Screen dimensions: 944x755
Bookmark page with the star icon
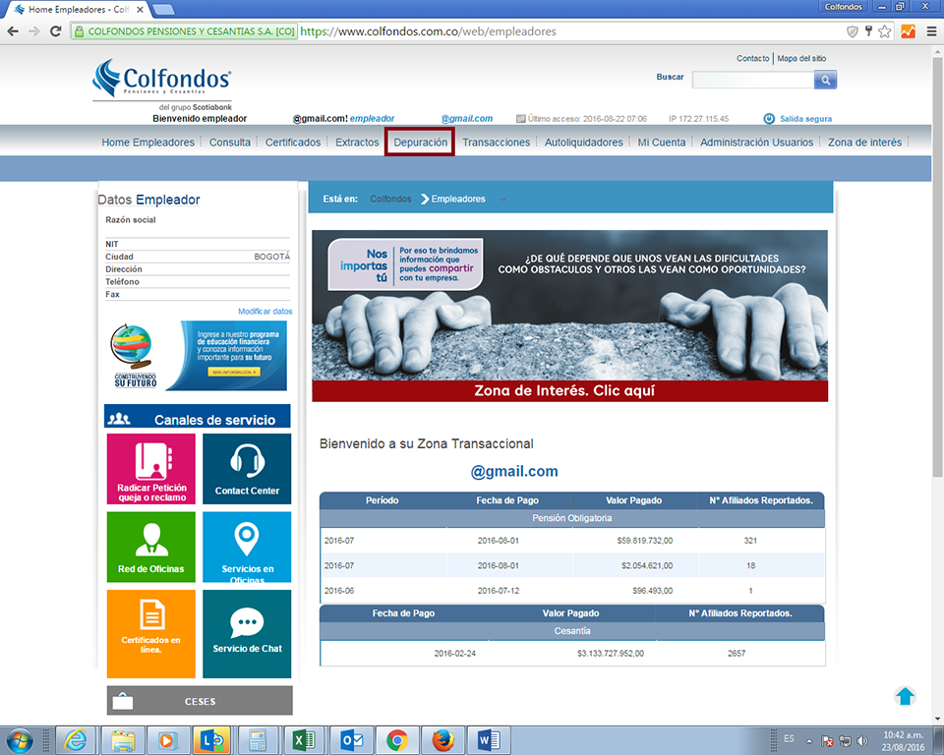click(x=885, y=31)
